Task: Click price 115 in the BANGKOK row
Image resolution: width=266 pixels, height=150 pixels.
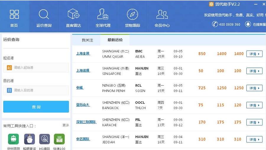Action: point(220,105)
